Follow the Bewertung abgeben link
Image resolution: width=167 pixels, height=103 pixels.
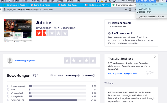pos(25,60)
